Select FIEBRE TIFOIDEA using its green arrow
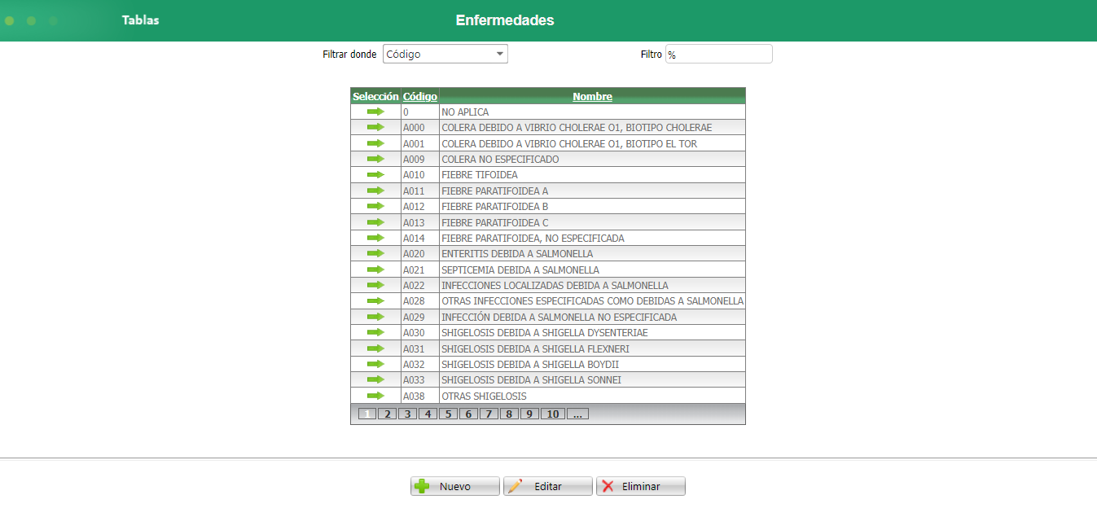Image resolution: width=1097 pixels, height=517 pixels. pyautogui.click(x=374, y=174)
